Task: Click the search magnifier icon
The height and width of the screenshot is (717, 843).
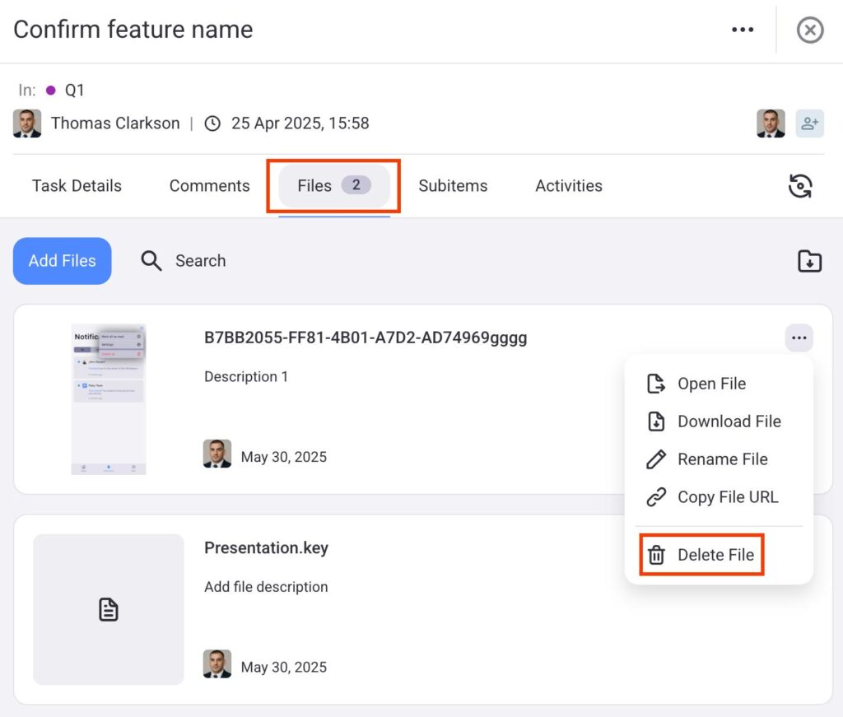Action: pos(151,261)
